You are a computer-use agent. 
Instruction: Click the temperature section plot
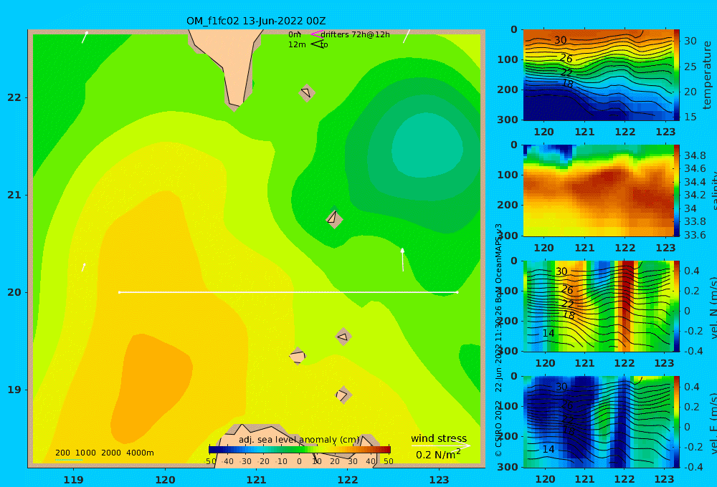[x=598, y=75]
